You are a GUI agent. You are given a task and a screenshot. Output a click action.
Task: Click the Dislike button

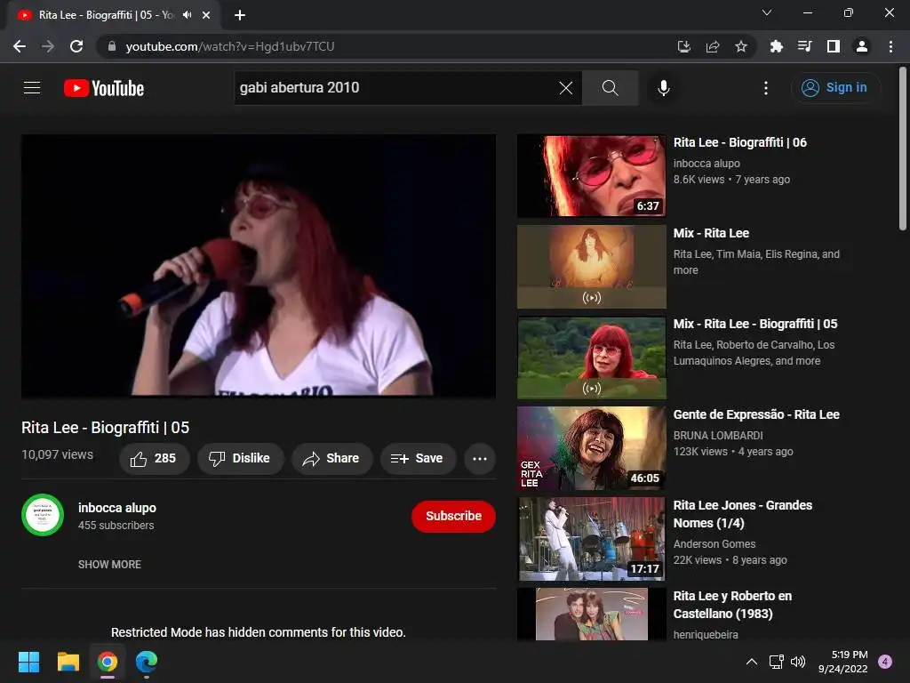(240, 459)
